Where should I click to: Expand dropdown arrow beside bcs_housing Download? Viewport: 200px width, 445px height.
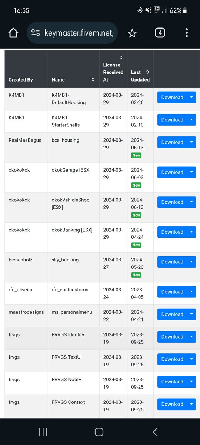(191, 142)
